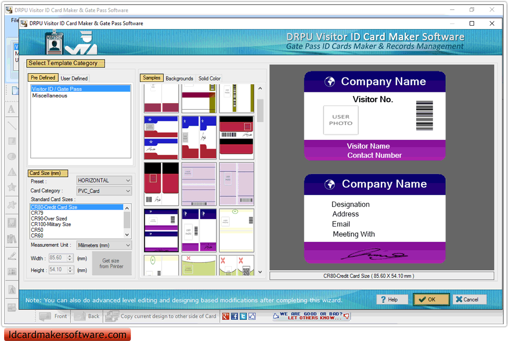Click the Facebook share icon

[x=234, y=316]
